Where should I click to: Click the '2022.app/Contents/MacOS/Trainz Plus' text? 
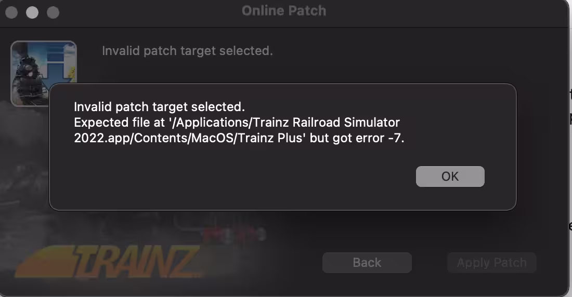pyautogui.click(x=190, y=138)
